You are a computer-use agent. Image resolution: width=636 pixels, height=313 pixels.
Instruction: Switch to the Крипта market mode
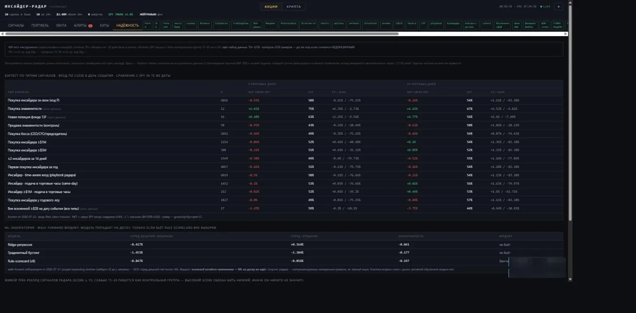pos(294,6)
